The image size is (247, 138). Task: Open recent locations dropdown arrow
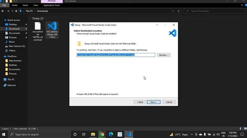(12, 11)
